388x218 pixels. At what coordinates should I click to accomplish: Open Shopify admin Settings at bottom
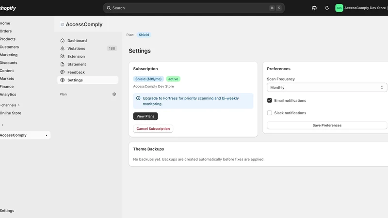[7, 211]
